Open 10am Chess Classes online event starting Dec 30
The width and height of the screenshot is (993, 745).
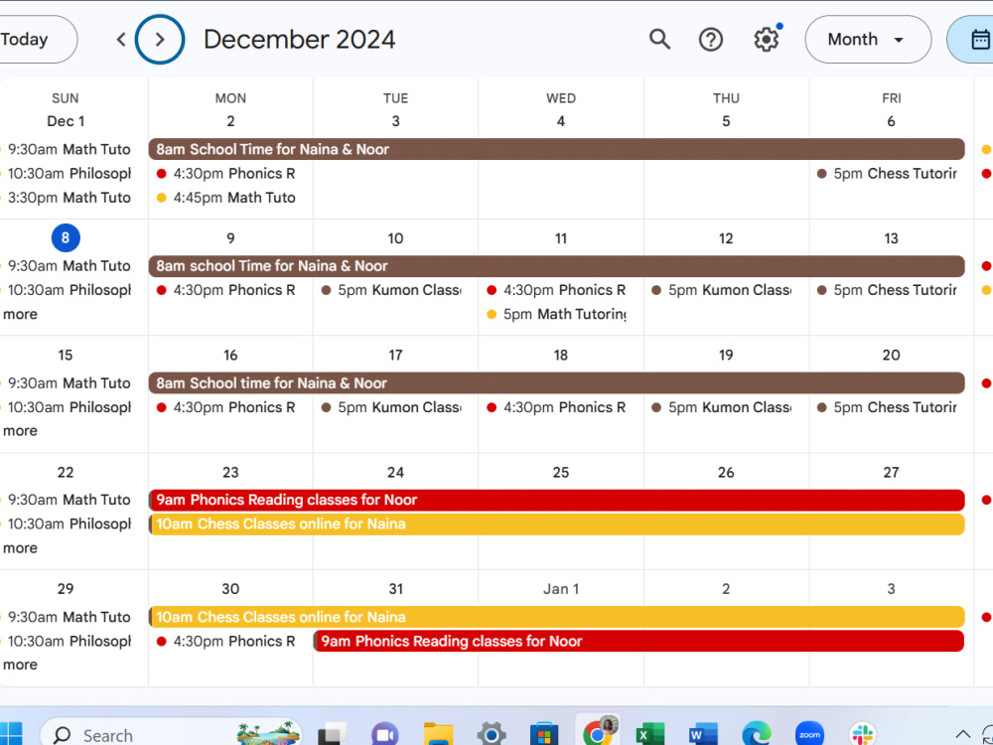point(557,617)
